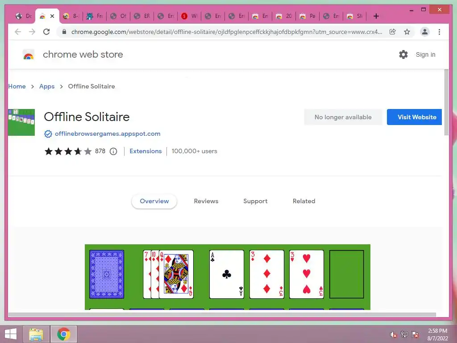
Task: Reload the current web store page
Action: [46, 32]
